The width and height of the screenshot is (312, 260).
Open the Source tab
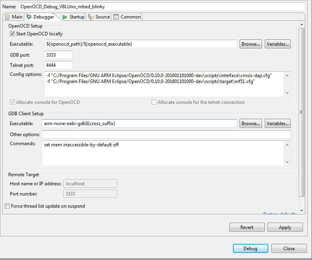[99, 17]
